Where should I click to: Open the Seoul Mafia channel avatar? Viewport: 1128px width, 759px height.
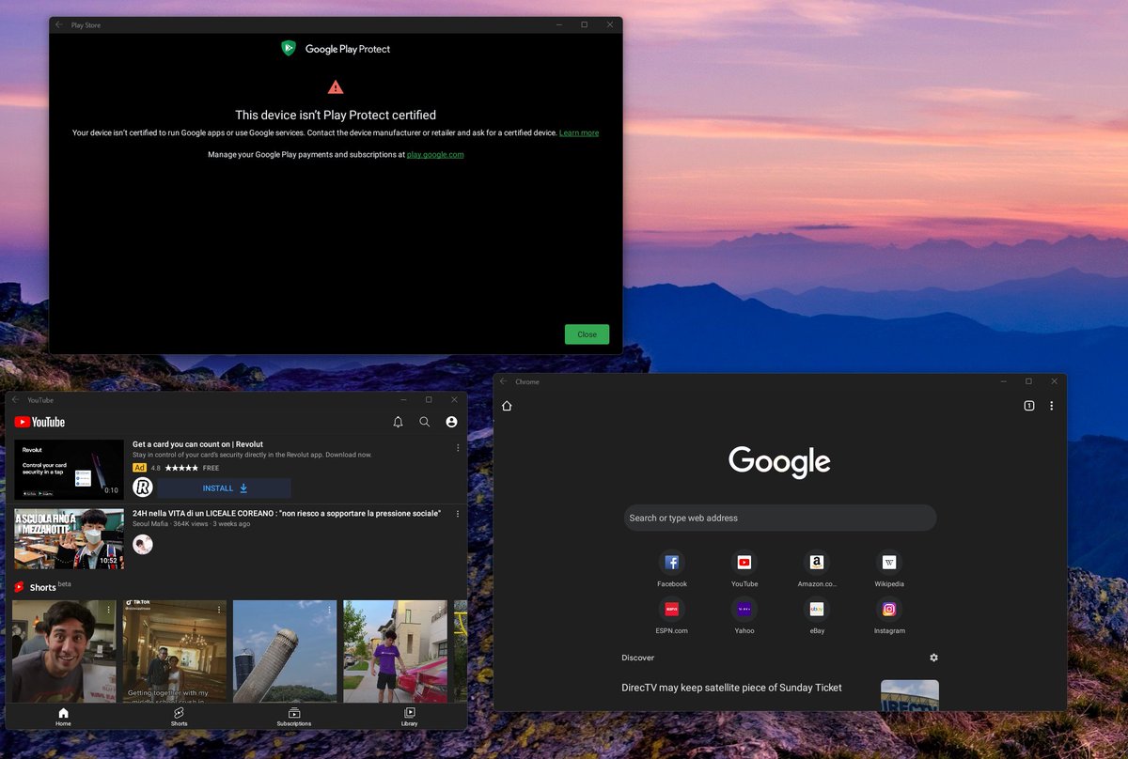click(143, 545)
